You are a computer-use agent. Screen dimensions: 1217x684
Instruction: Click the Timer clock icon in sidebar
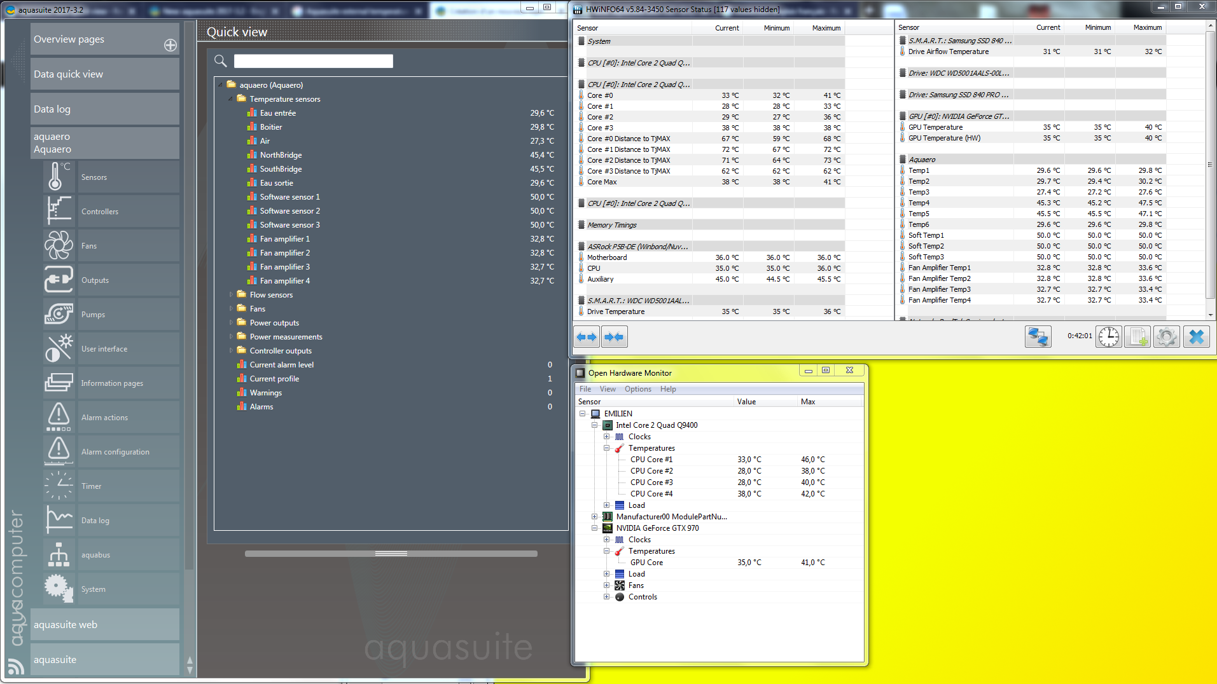point(59,486)
